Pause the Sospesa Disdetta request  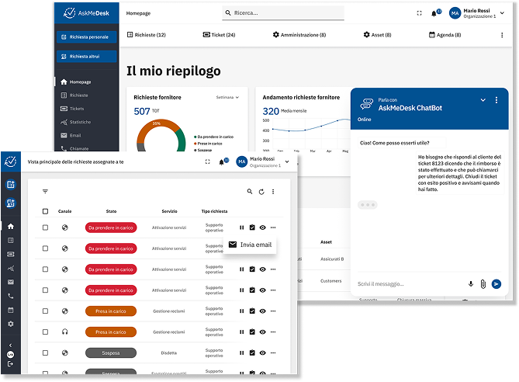tap(241, 352)
